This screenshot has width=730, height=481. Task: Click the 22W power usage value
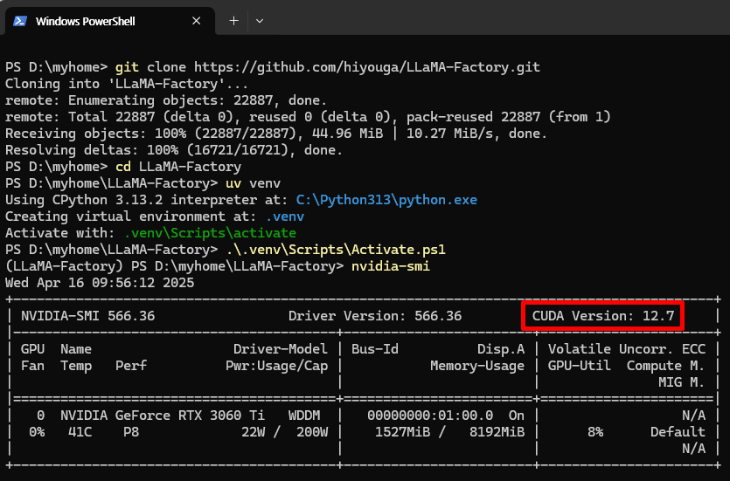point(253,432)
